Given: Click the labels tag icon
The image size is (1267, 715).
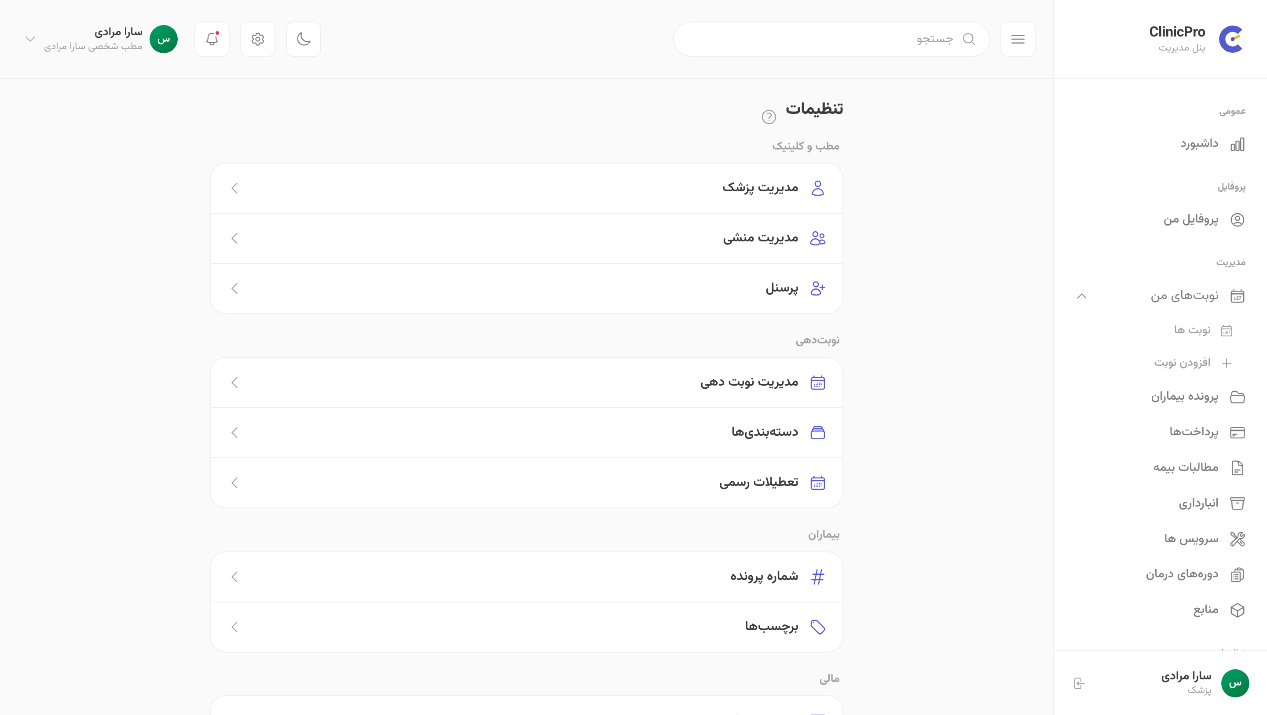Looking at the screenshot, I should tap(817, 627).
